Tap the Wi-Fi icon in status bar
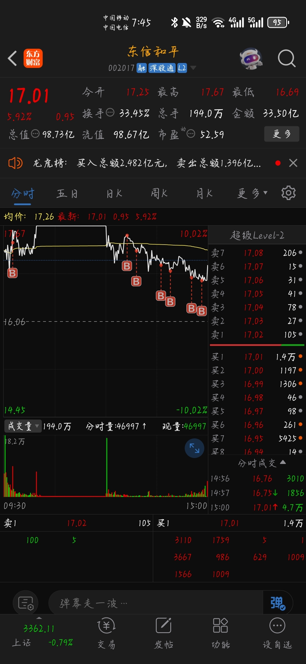The width and height of the screenshot is (306, 664). pyautogui.click(x=218, y=22)
